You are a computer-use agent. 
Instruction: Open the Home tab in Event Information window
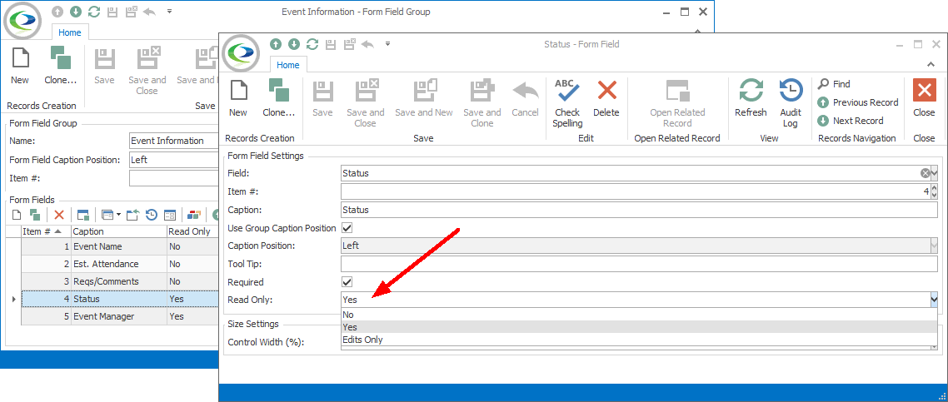tap(69, 32)
